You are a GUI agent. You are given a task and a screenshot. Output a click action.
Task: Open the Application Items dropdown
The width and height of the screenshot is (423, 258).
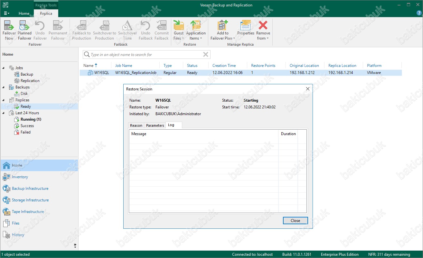click(x=196, y=31)
